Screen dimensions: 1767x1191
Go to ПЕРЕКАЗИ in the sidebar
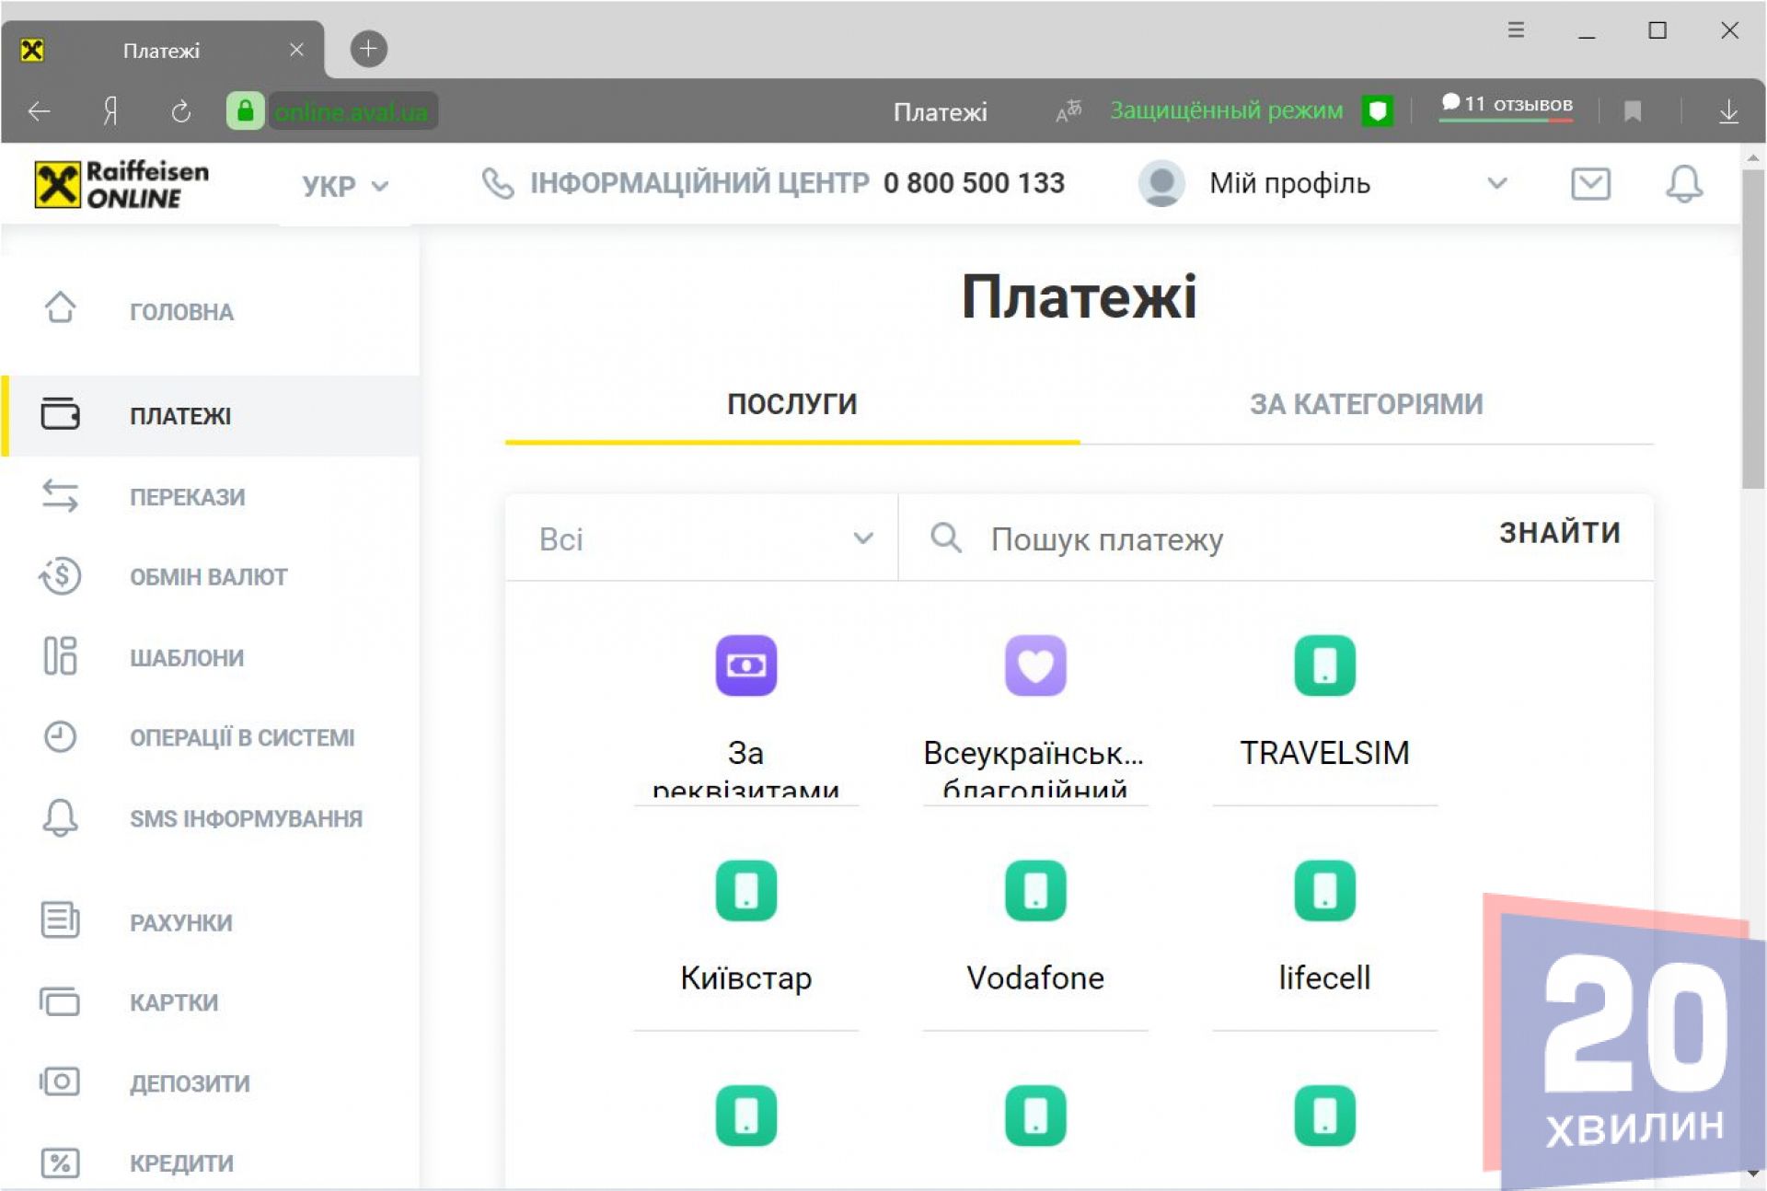[187, 497]
